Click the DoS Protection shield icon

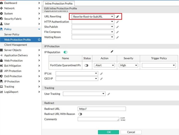1,76
